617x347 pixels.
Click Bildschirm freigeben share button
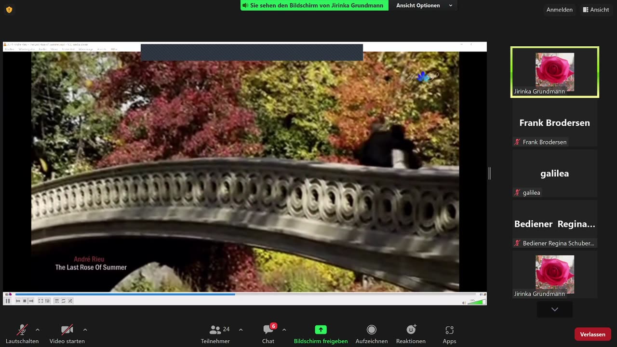click(x=321, y=334)
